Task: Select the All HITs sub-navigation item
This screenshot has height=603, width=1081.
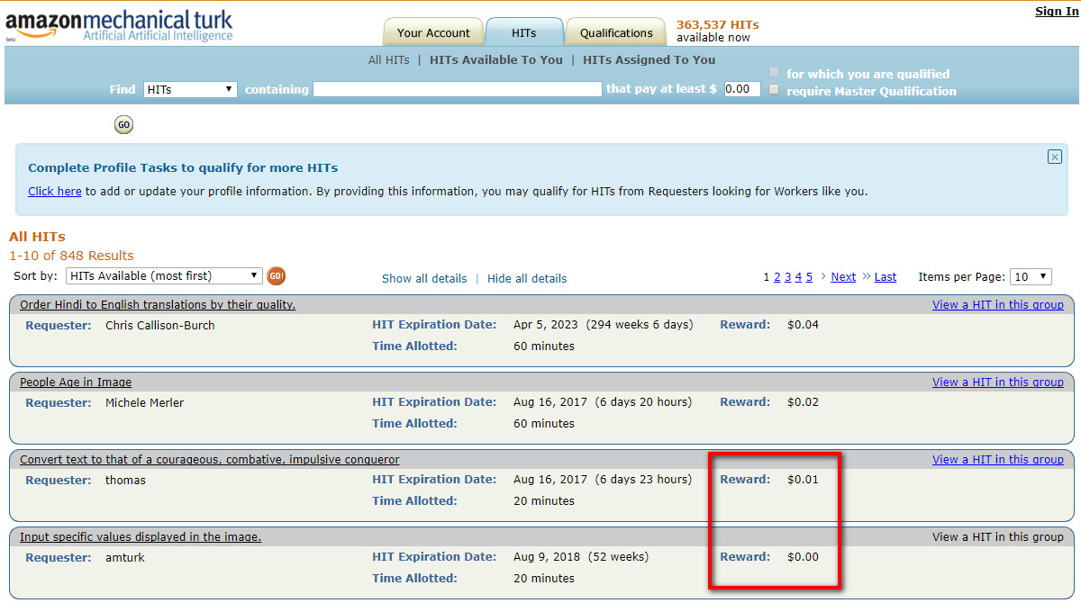Action: pyautogui.click(x=388, y=60)
